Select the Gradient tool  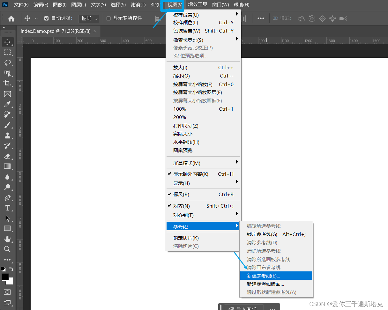(x=7, y=166)
